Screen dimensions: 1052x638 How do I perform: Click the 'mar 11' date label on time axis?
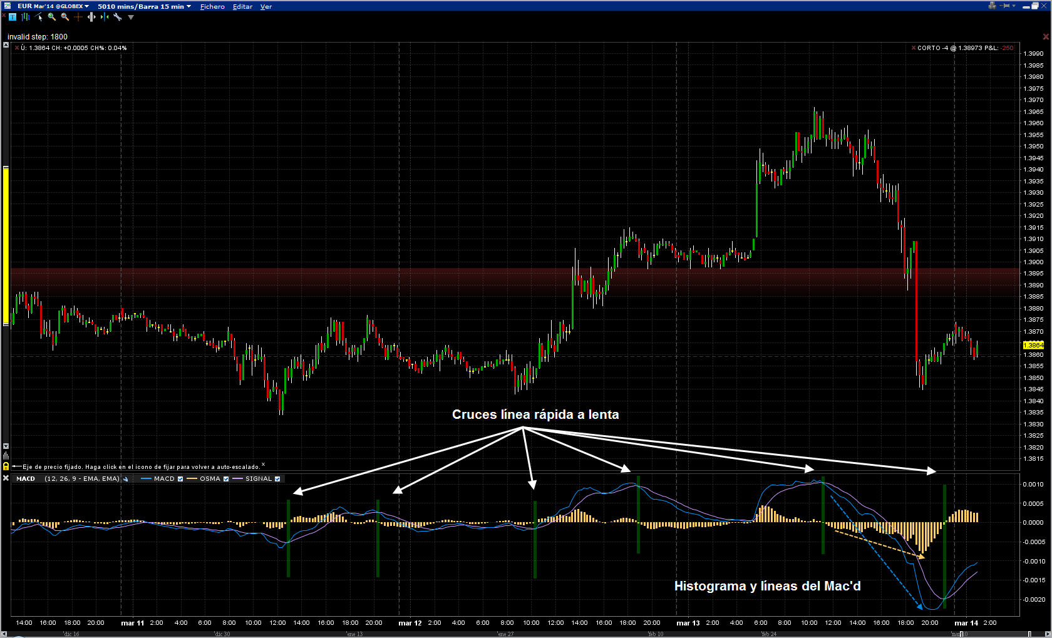point(132,623)
